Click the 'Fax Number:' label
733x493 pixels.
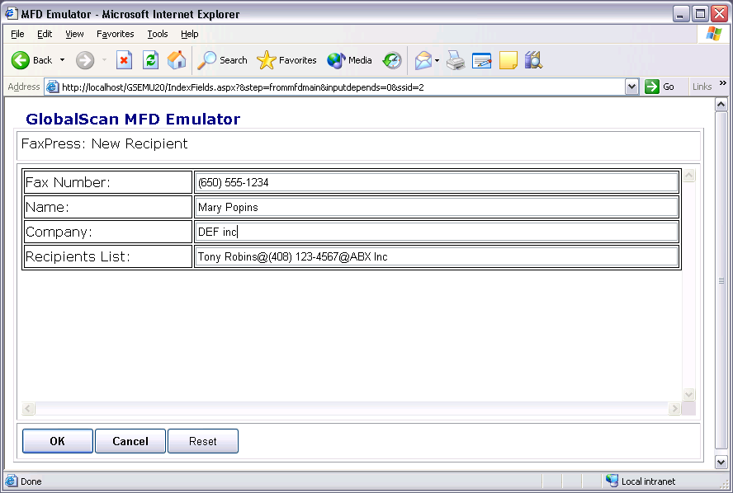point(68,182)
